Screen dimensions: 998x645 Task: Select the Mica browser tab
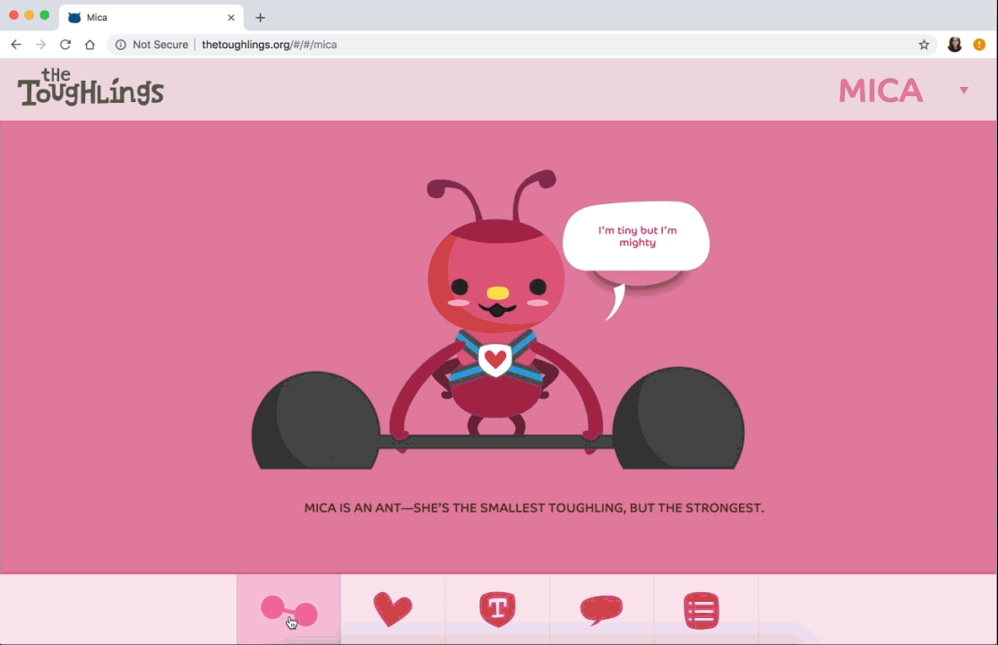(x=151, y=18)
